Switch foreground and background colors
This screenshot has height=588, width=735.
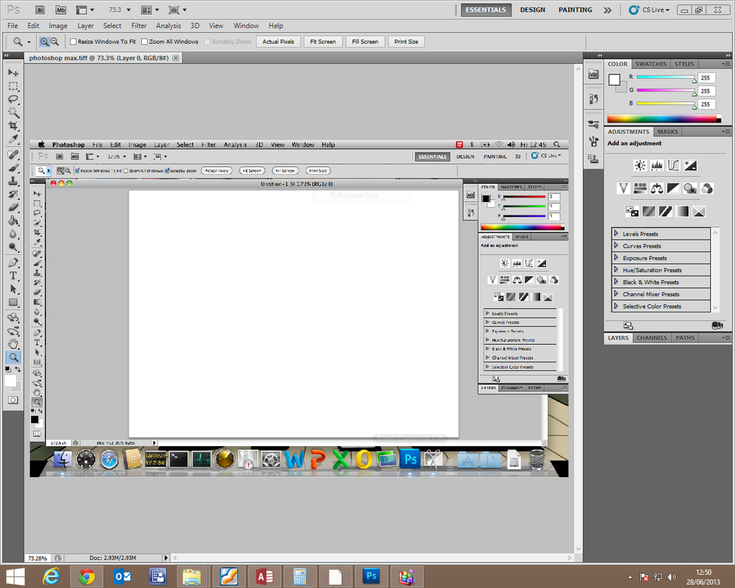[18, 370]
